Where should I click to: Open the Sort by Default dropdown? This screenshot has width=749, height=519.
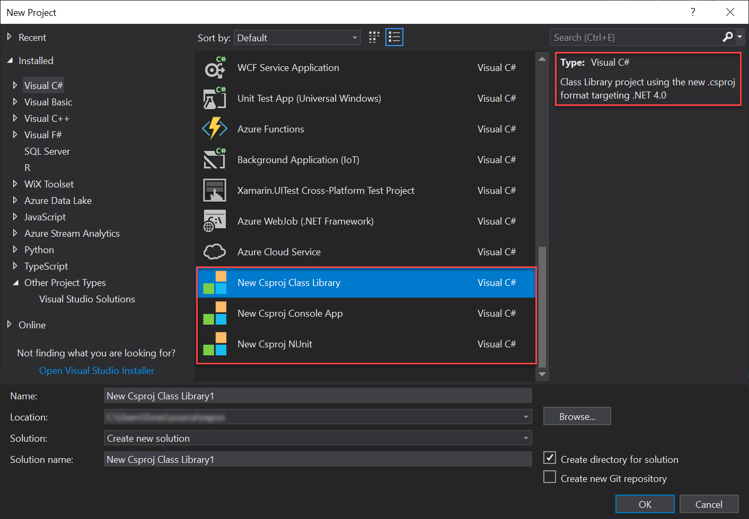[297, 38]
